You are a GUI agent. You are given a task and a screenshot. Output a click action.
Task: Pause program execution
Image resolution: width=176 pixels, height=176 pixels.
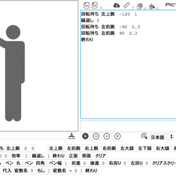click(96, 136)
